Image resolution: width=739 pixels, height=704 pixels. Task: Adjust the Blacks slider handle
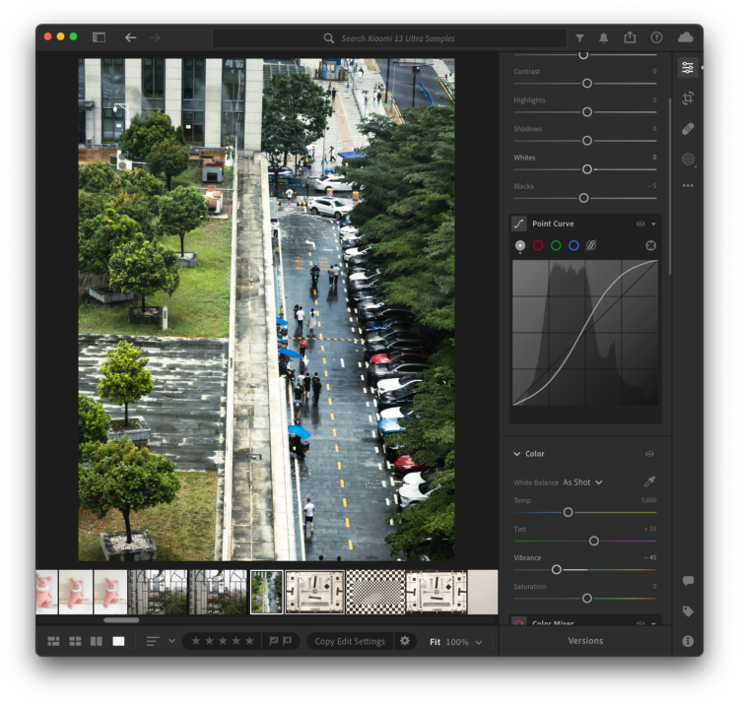[x=583, y=198]
